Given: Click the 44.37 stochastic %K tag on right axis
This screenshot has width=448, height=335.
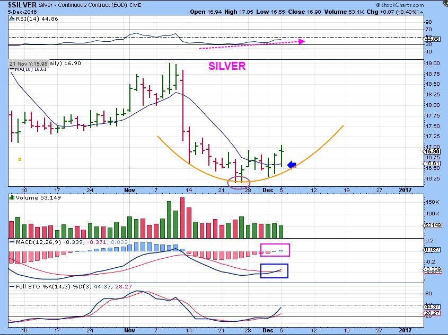Looking at the screenshot, I should [x=432, y=307].
